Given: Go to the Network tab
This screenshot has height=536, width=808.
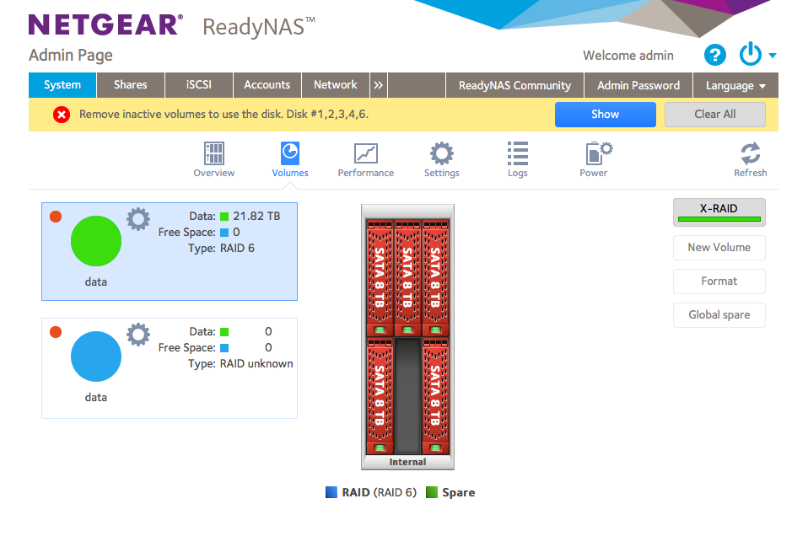Looking at the screenshot, I should click(x=335, y=85).
